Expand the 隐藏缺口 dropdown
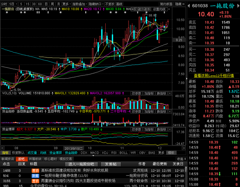The height and width of the screenshot is (187, 240). click(x=96, y=4)
